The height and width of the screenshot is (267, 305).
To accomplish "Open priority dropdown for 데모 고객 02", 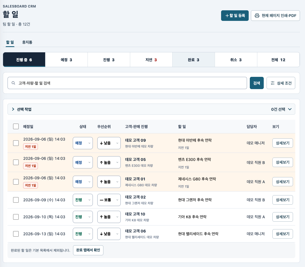I will click(x=109, y=200).
